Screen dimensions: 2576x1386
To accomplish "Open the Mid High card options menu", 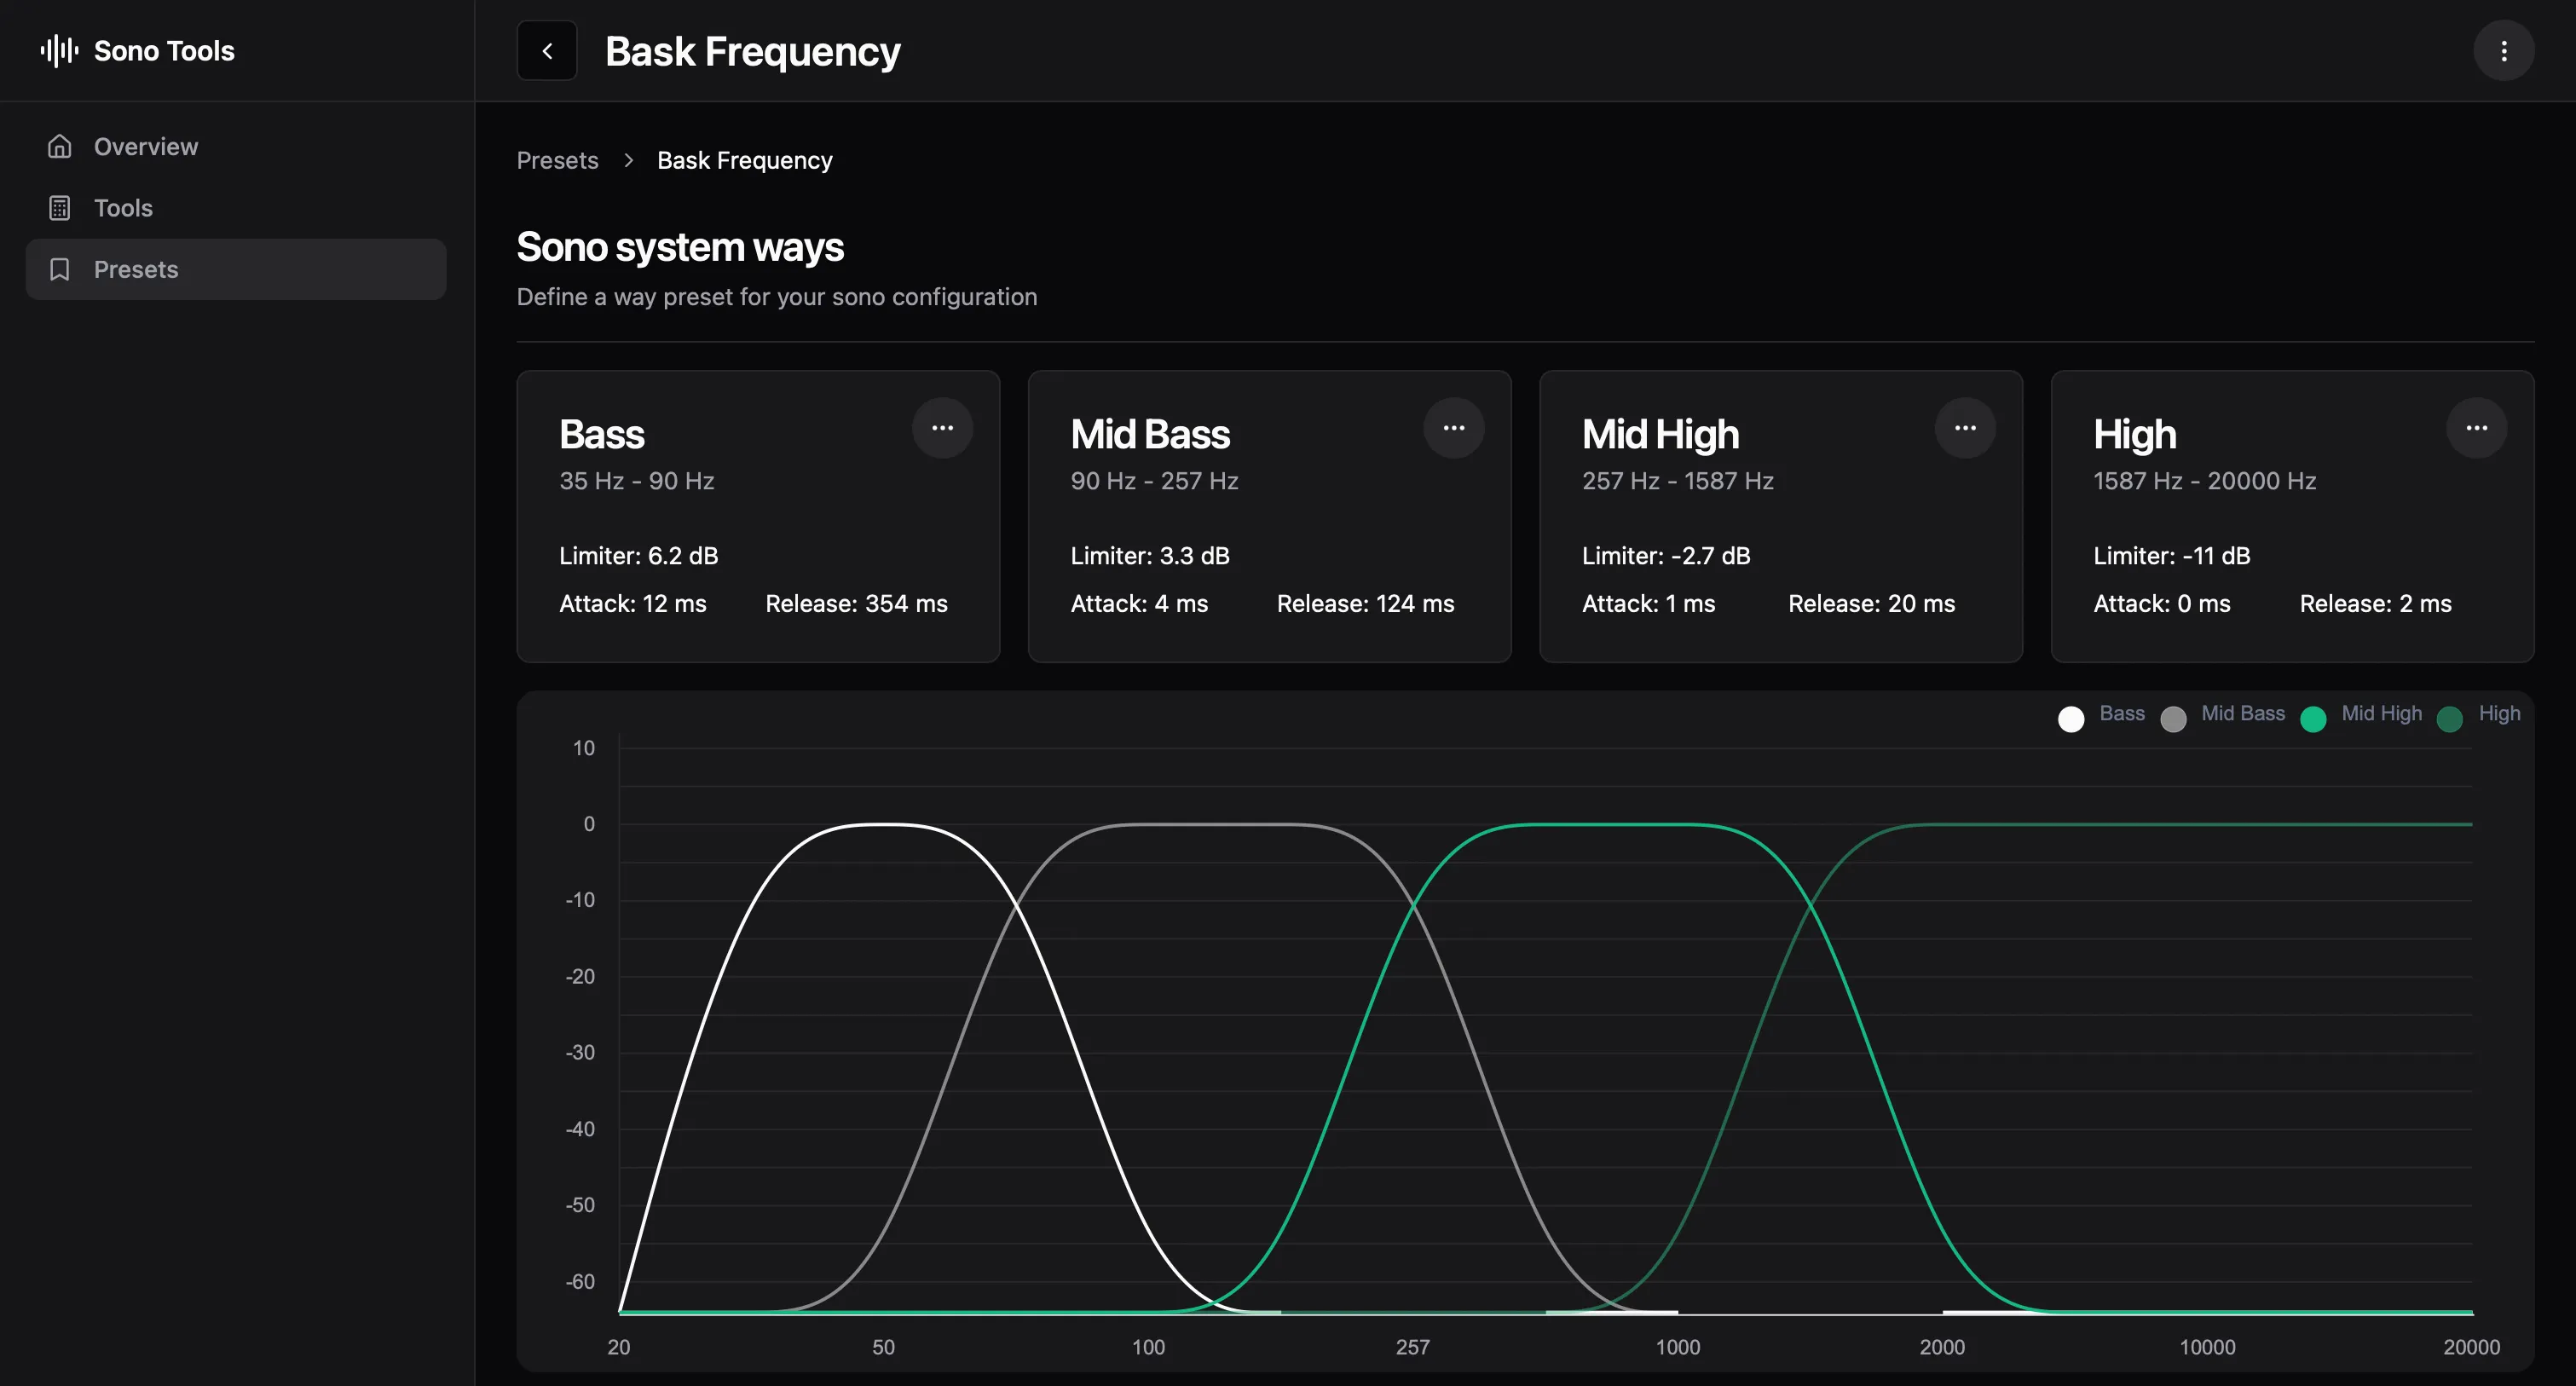I will [1965, 428].
